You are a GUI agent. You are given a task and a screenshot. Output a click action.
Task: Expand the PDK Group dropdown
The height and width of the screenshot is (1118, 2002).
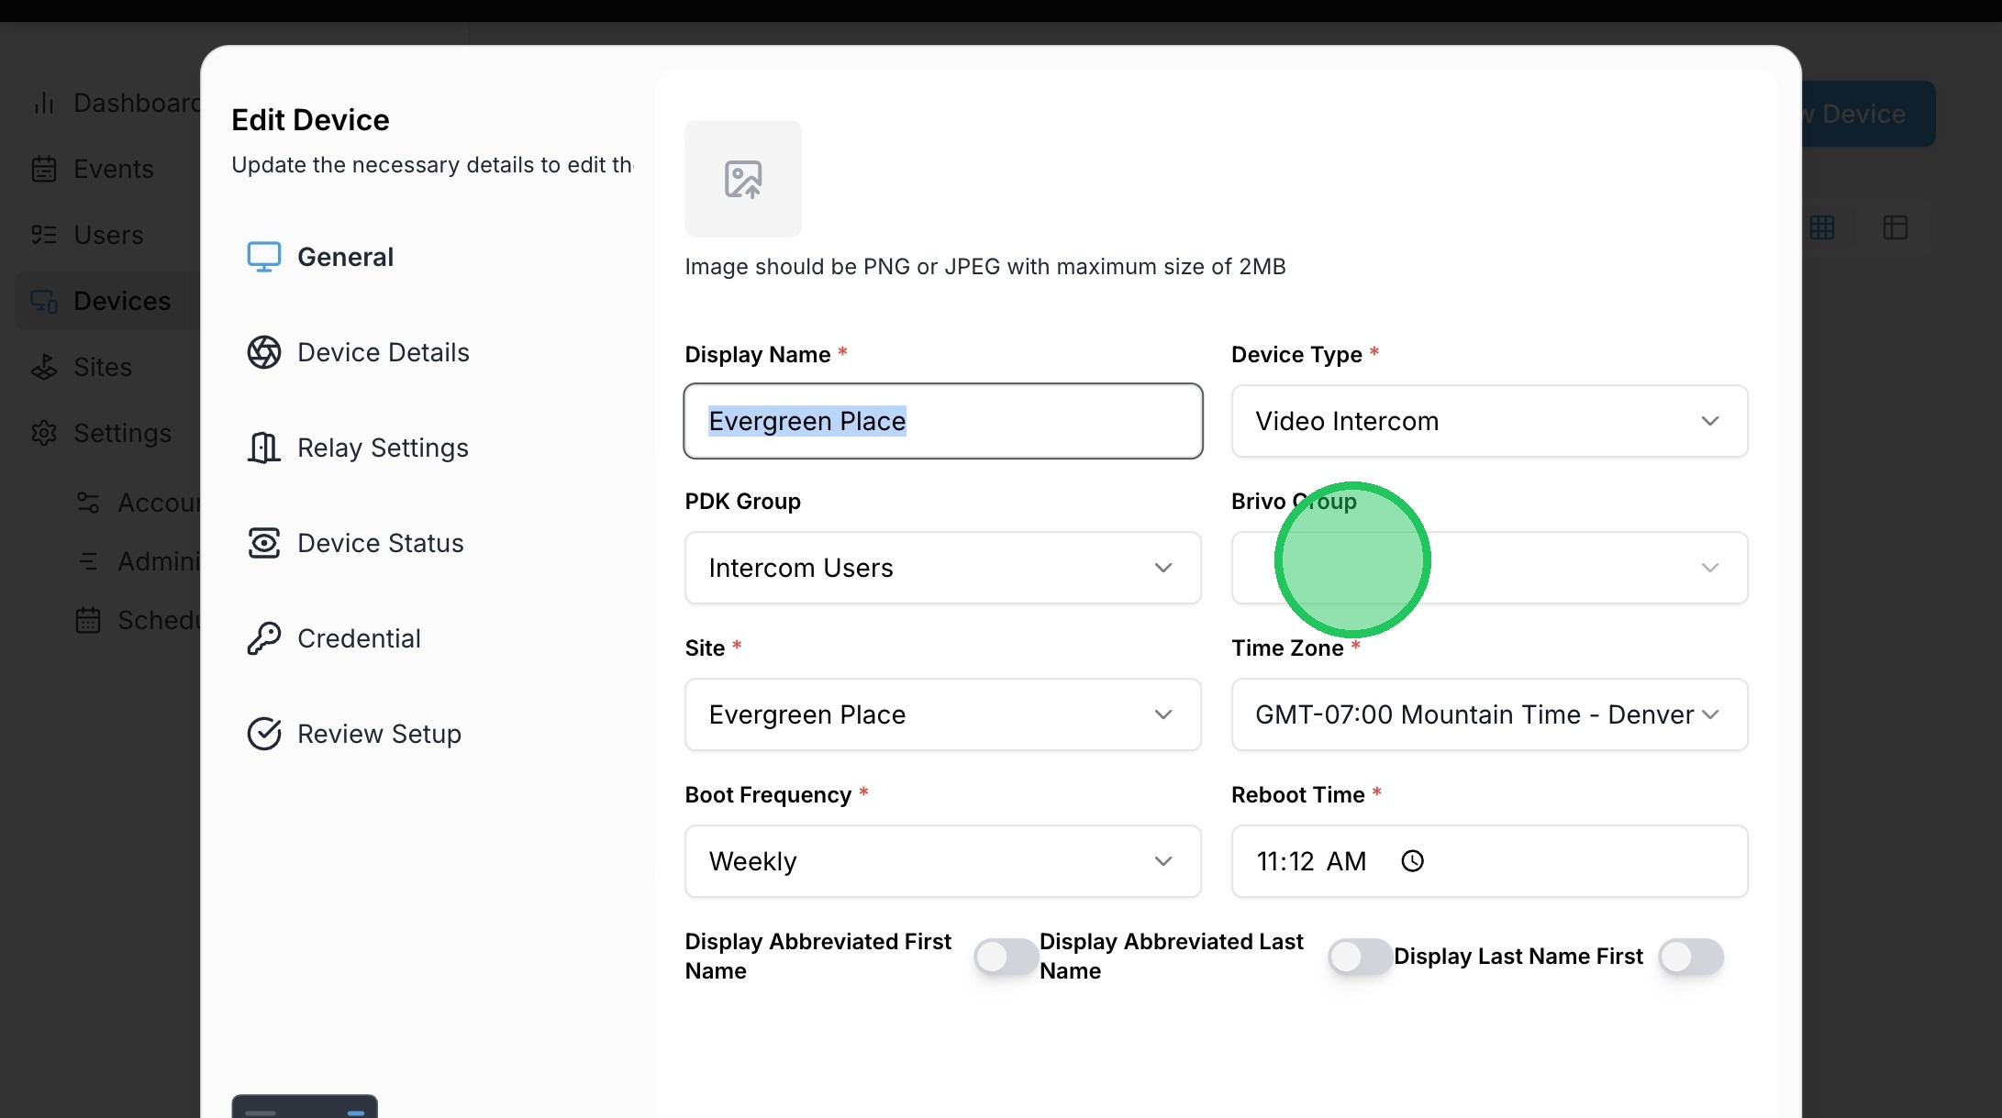click(x=941, y=568)
